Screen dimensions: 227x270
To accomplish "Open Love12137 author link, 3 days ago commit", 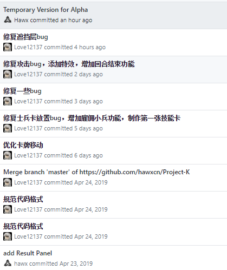I will pos(28,101).
